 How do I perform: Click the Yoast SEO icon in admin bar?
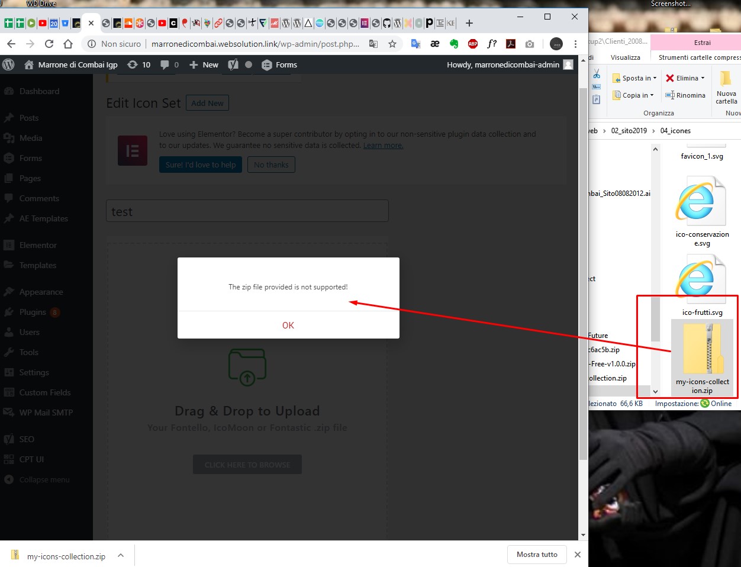point(233,65)
